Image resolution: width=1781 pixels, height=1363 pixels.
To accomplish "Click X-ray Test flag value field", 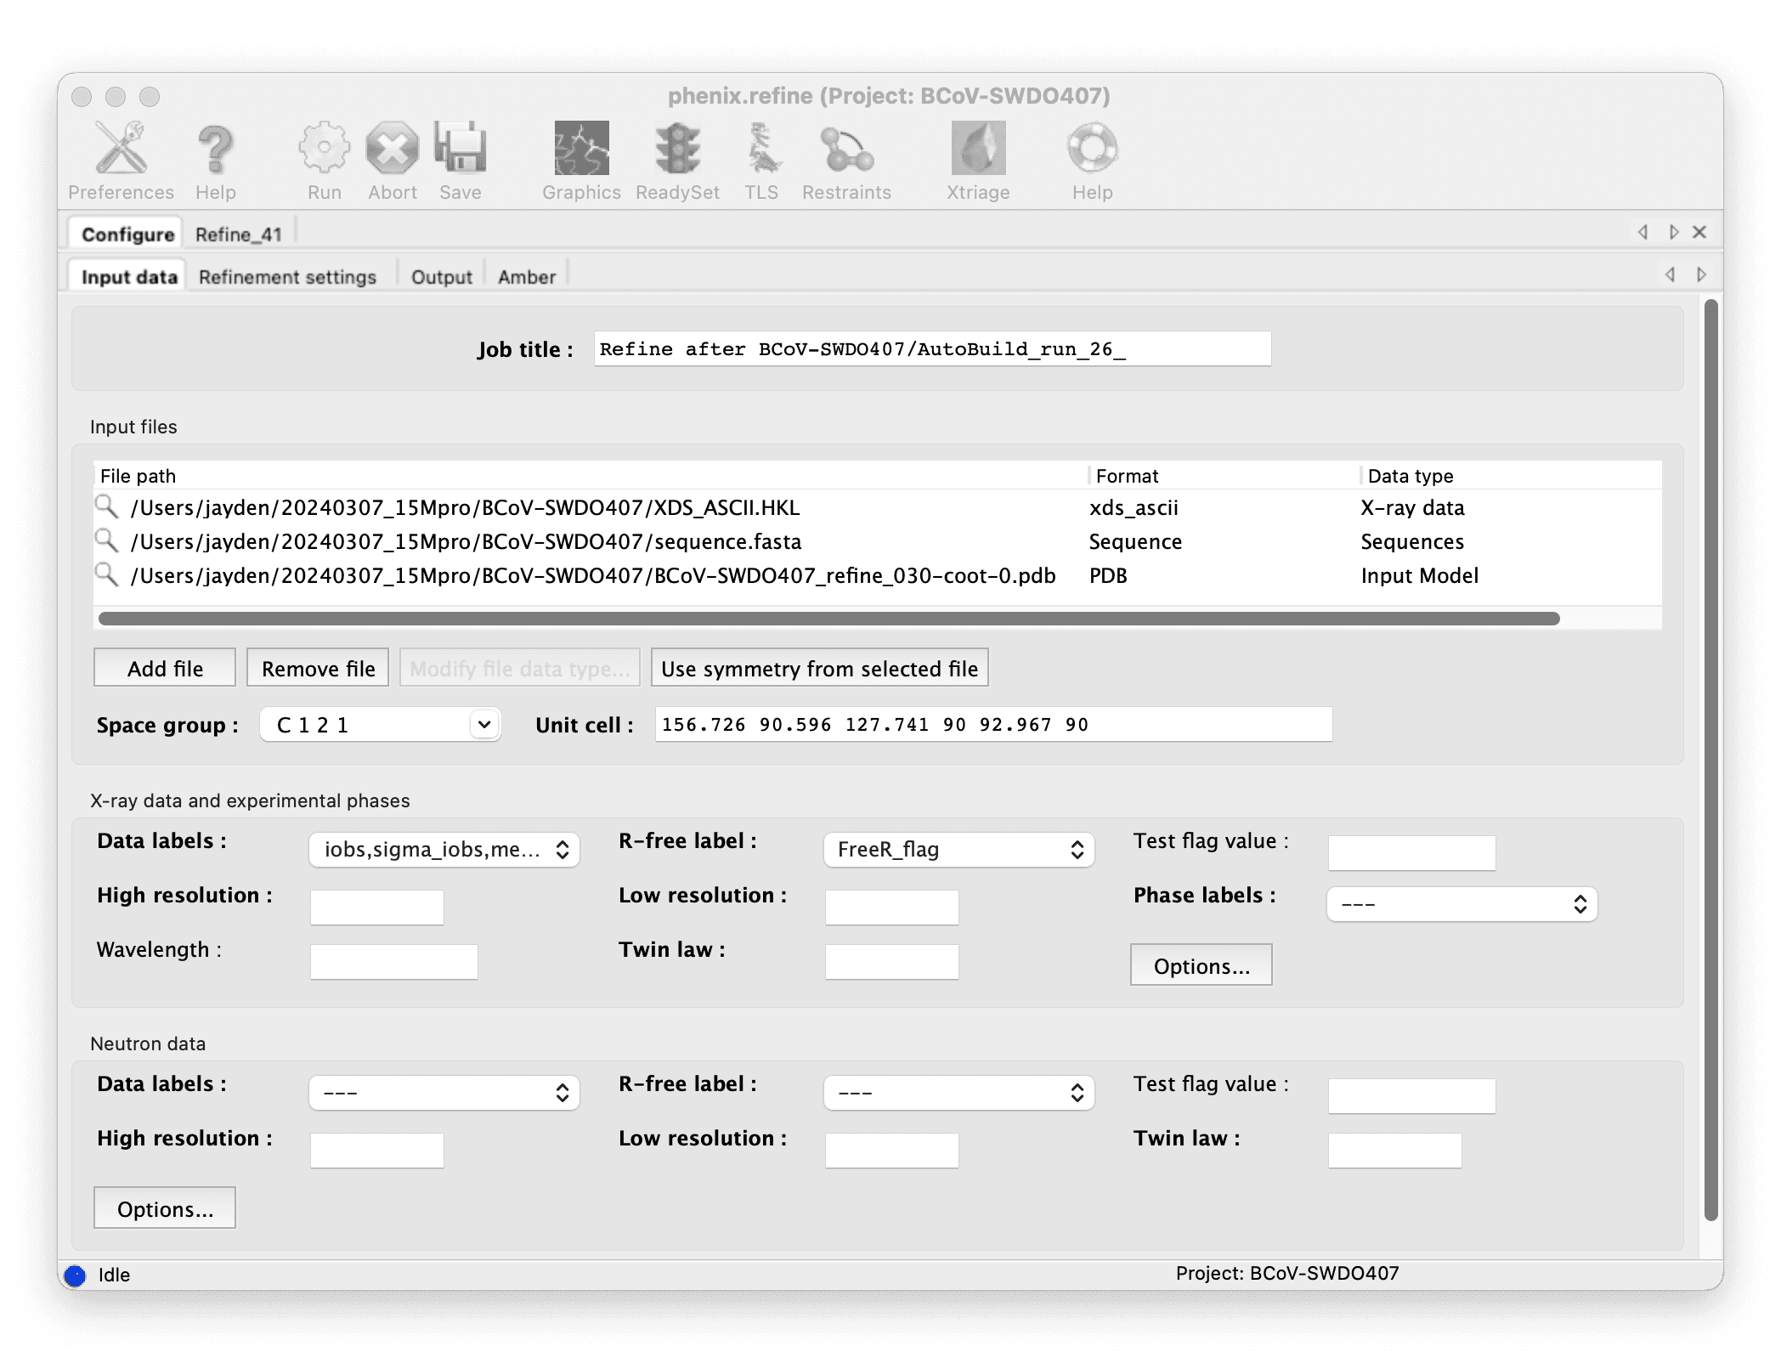I will 1411,853.
